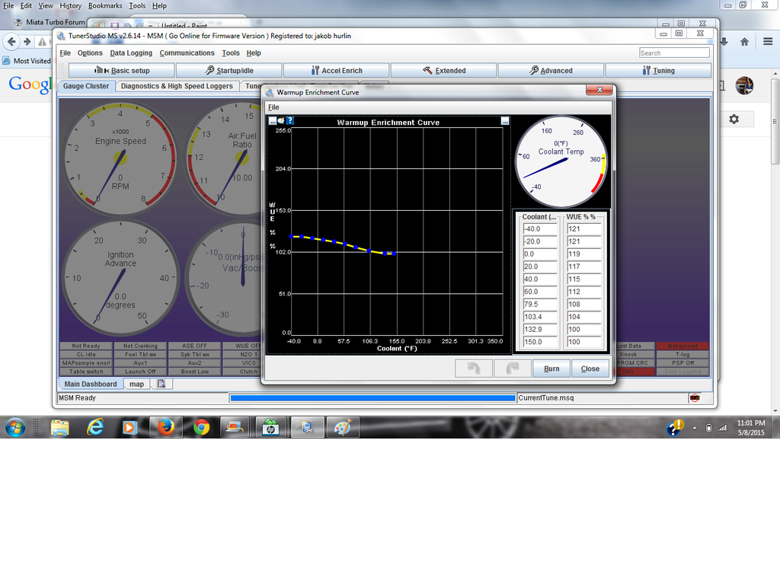Click the undo arrow button in dialog
This screenshot has height=571, width=780.
pos(473,368)
